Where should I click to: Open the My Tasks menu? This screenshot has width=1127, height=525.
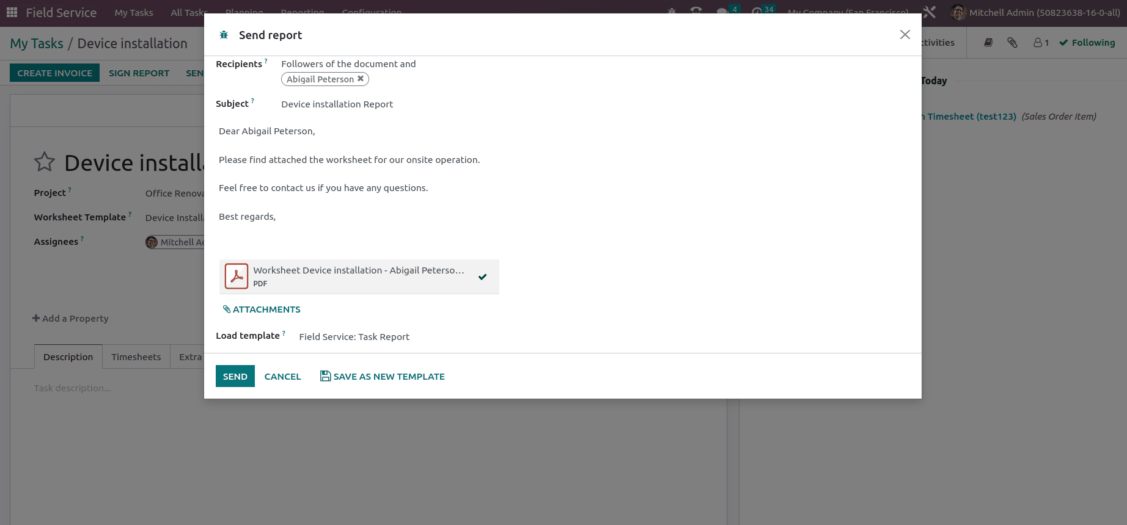[x=134, y=12]
